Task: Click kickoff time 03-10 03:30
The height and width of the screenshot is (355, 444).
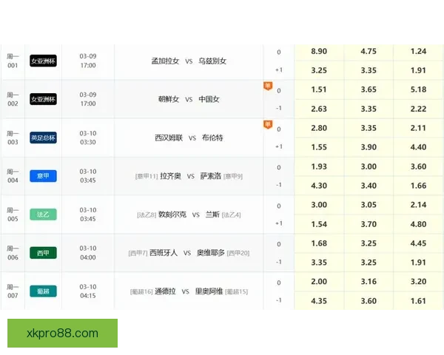Action: [x=88, y=138]
